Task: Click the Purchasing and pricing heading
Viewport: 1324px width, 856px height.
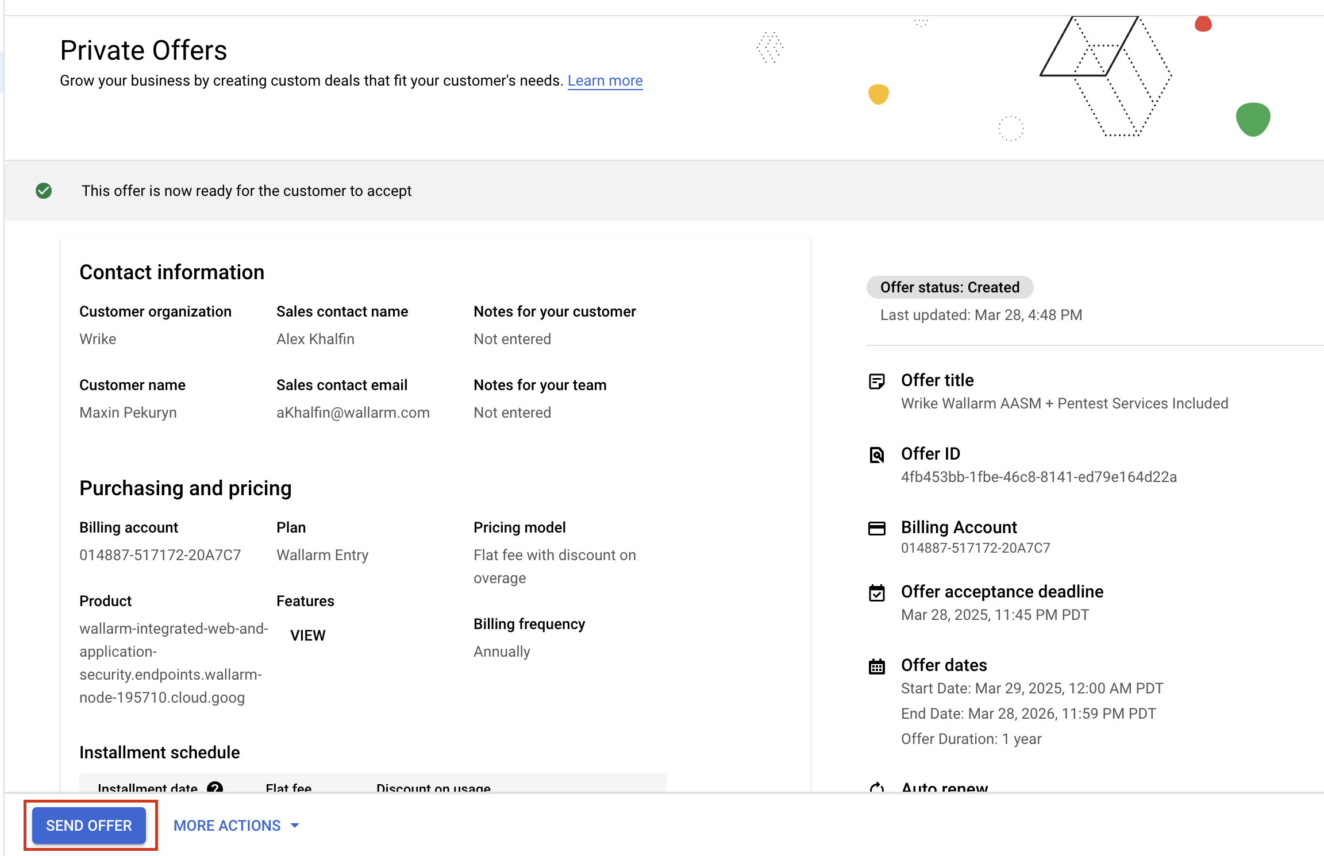Action: pos(186,488)
